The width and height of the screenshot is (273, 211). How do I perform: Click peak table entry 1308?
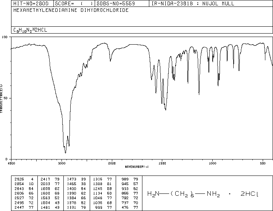pyautogui.click(x=98, y=184)
